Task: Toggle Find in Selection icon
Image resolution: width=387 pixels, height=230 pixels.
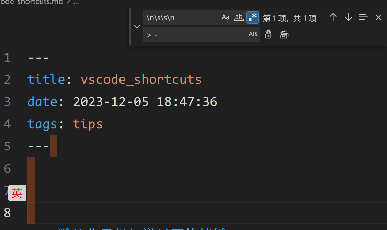Action: (x=363, y=17)
